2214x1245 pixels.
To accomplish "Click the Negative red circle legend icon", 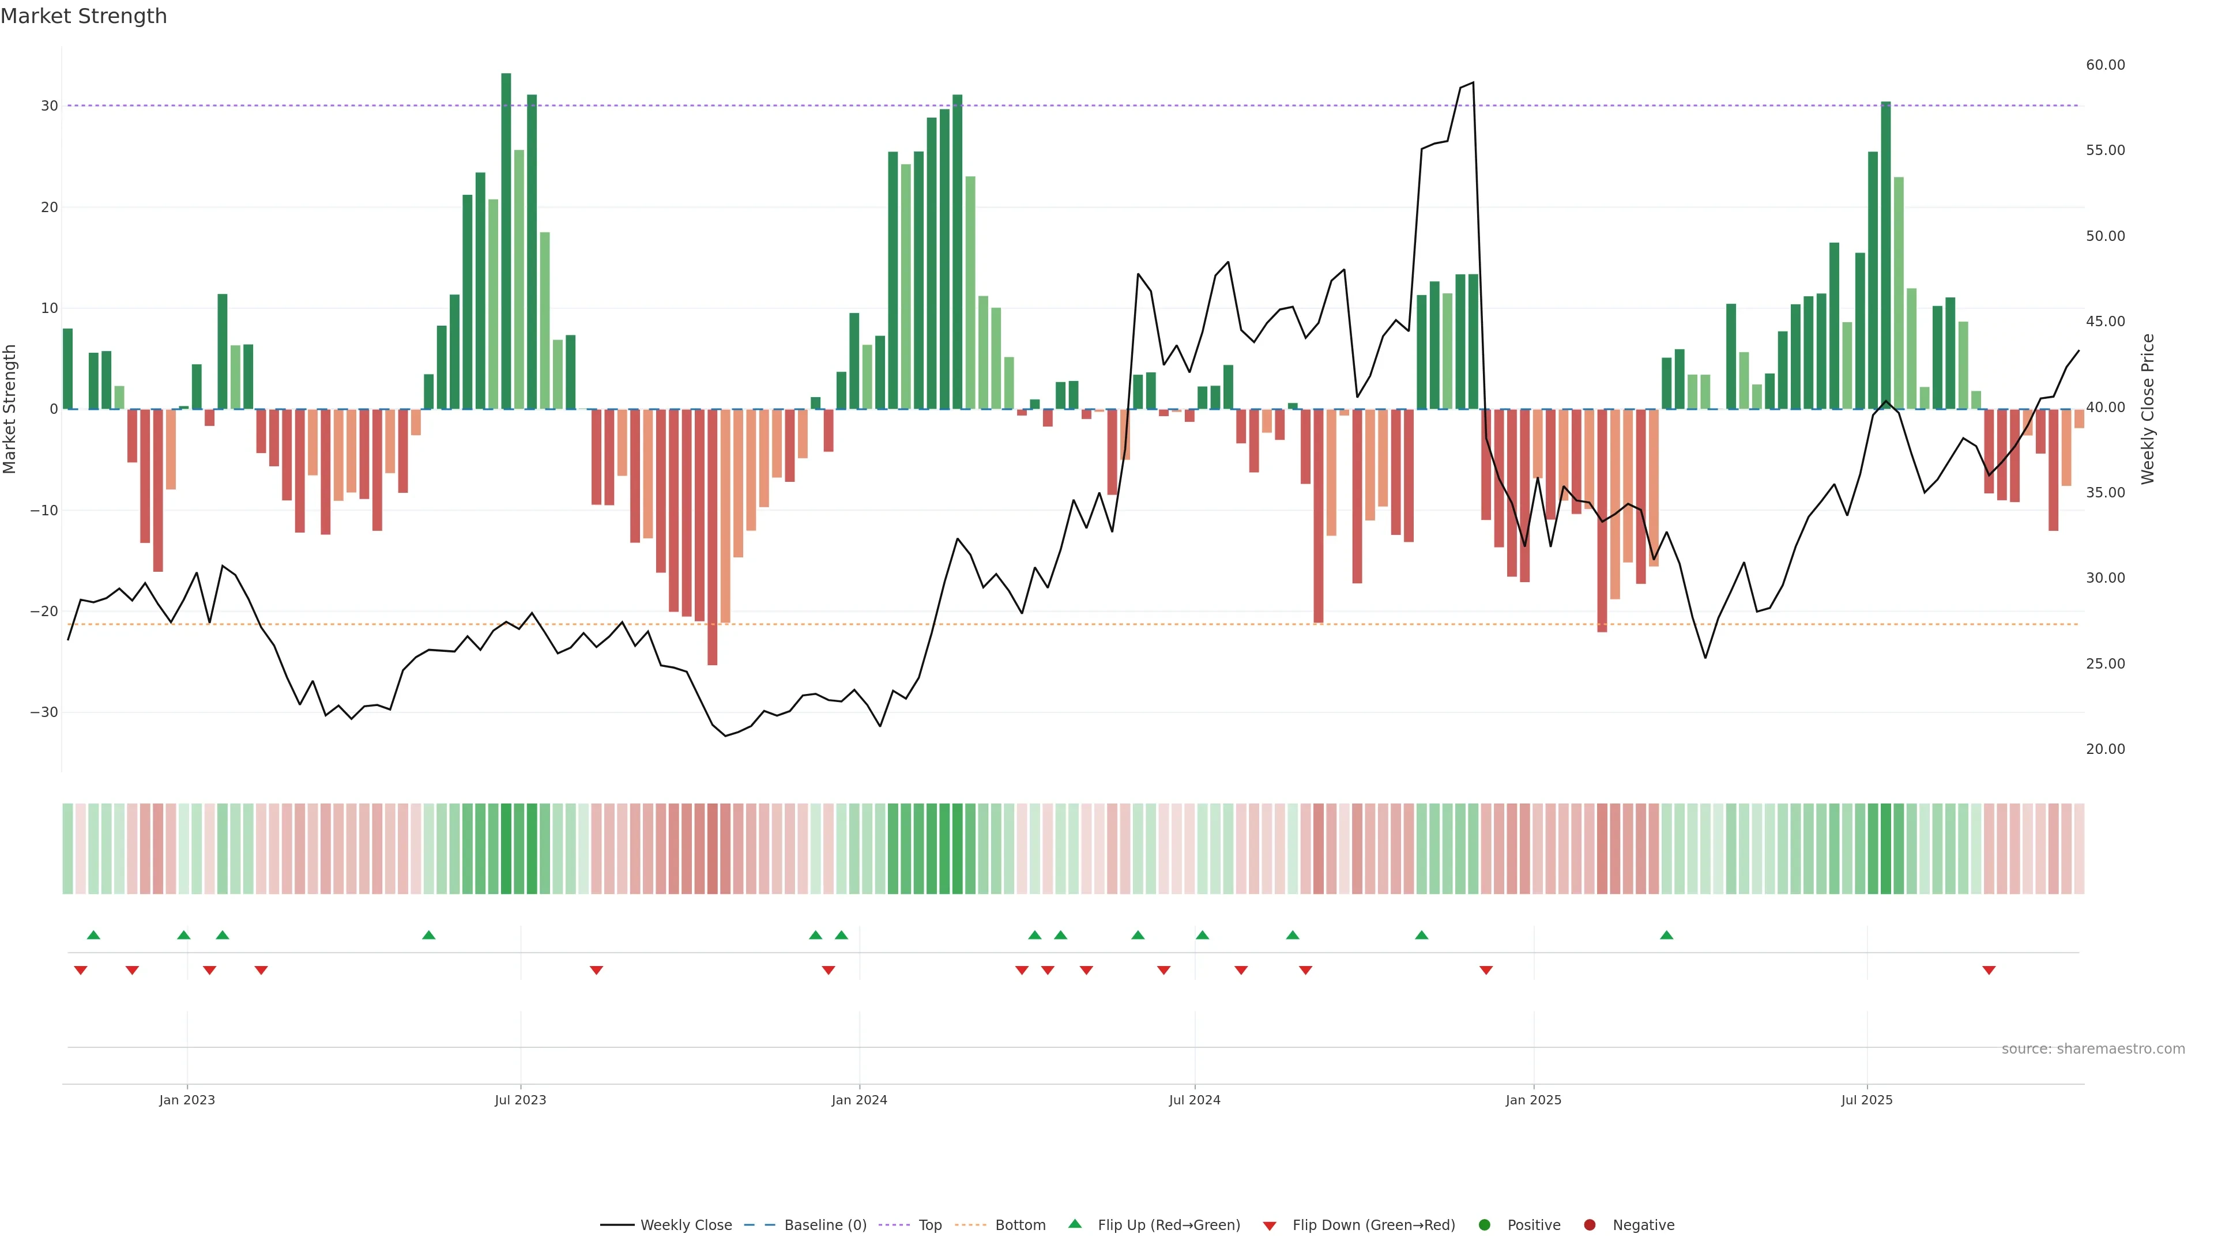I will (1589, 1225).
